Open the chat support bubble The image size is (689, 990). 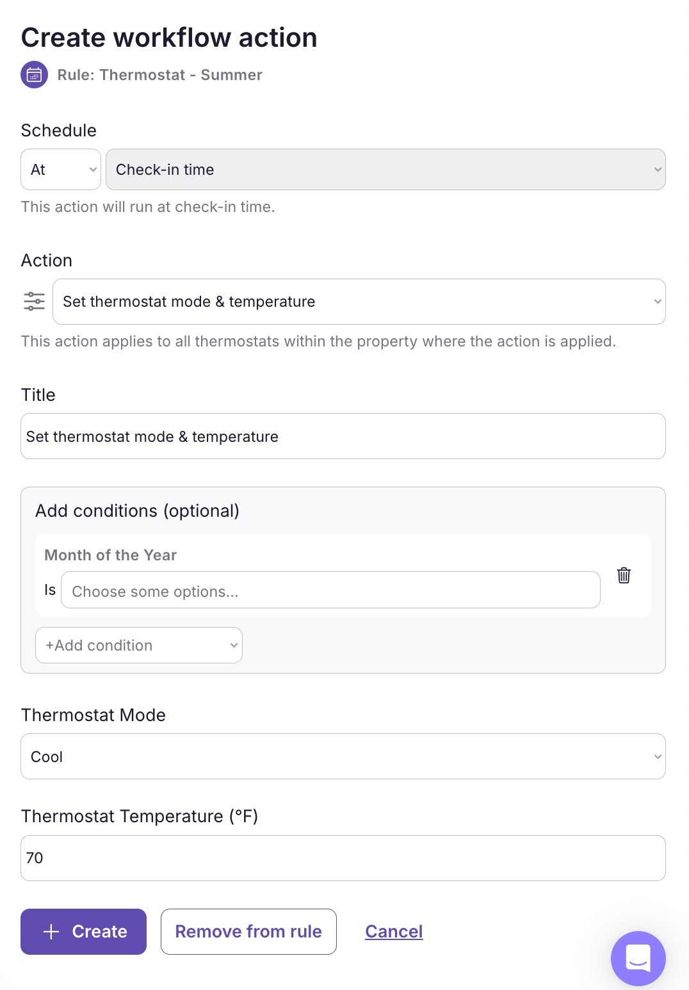(638, 959)
